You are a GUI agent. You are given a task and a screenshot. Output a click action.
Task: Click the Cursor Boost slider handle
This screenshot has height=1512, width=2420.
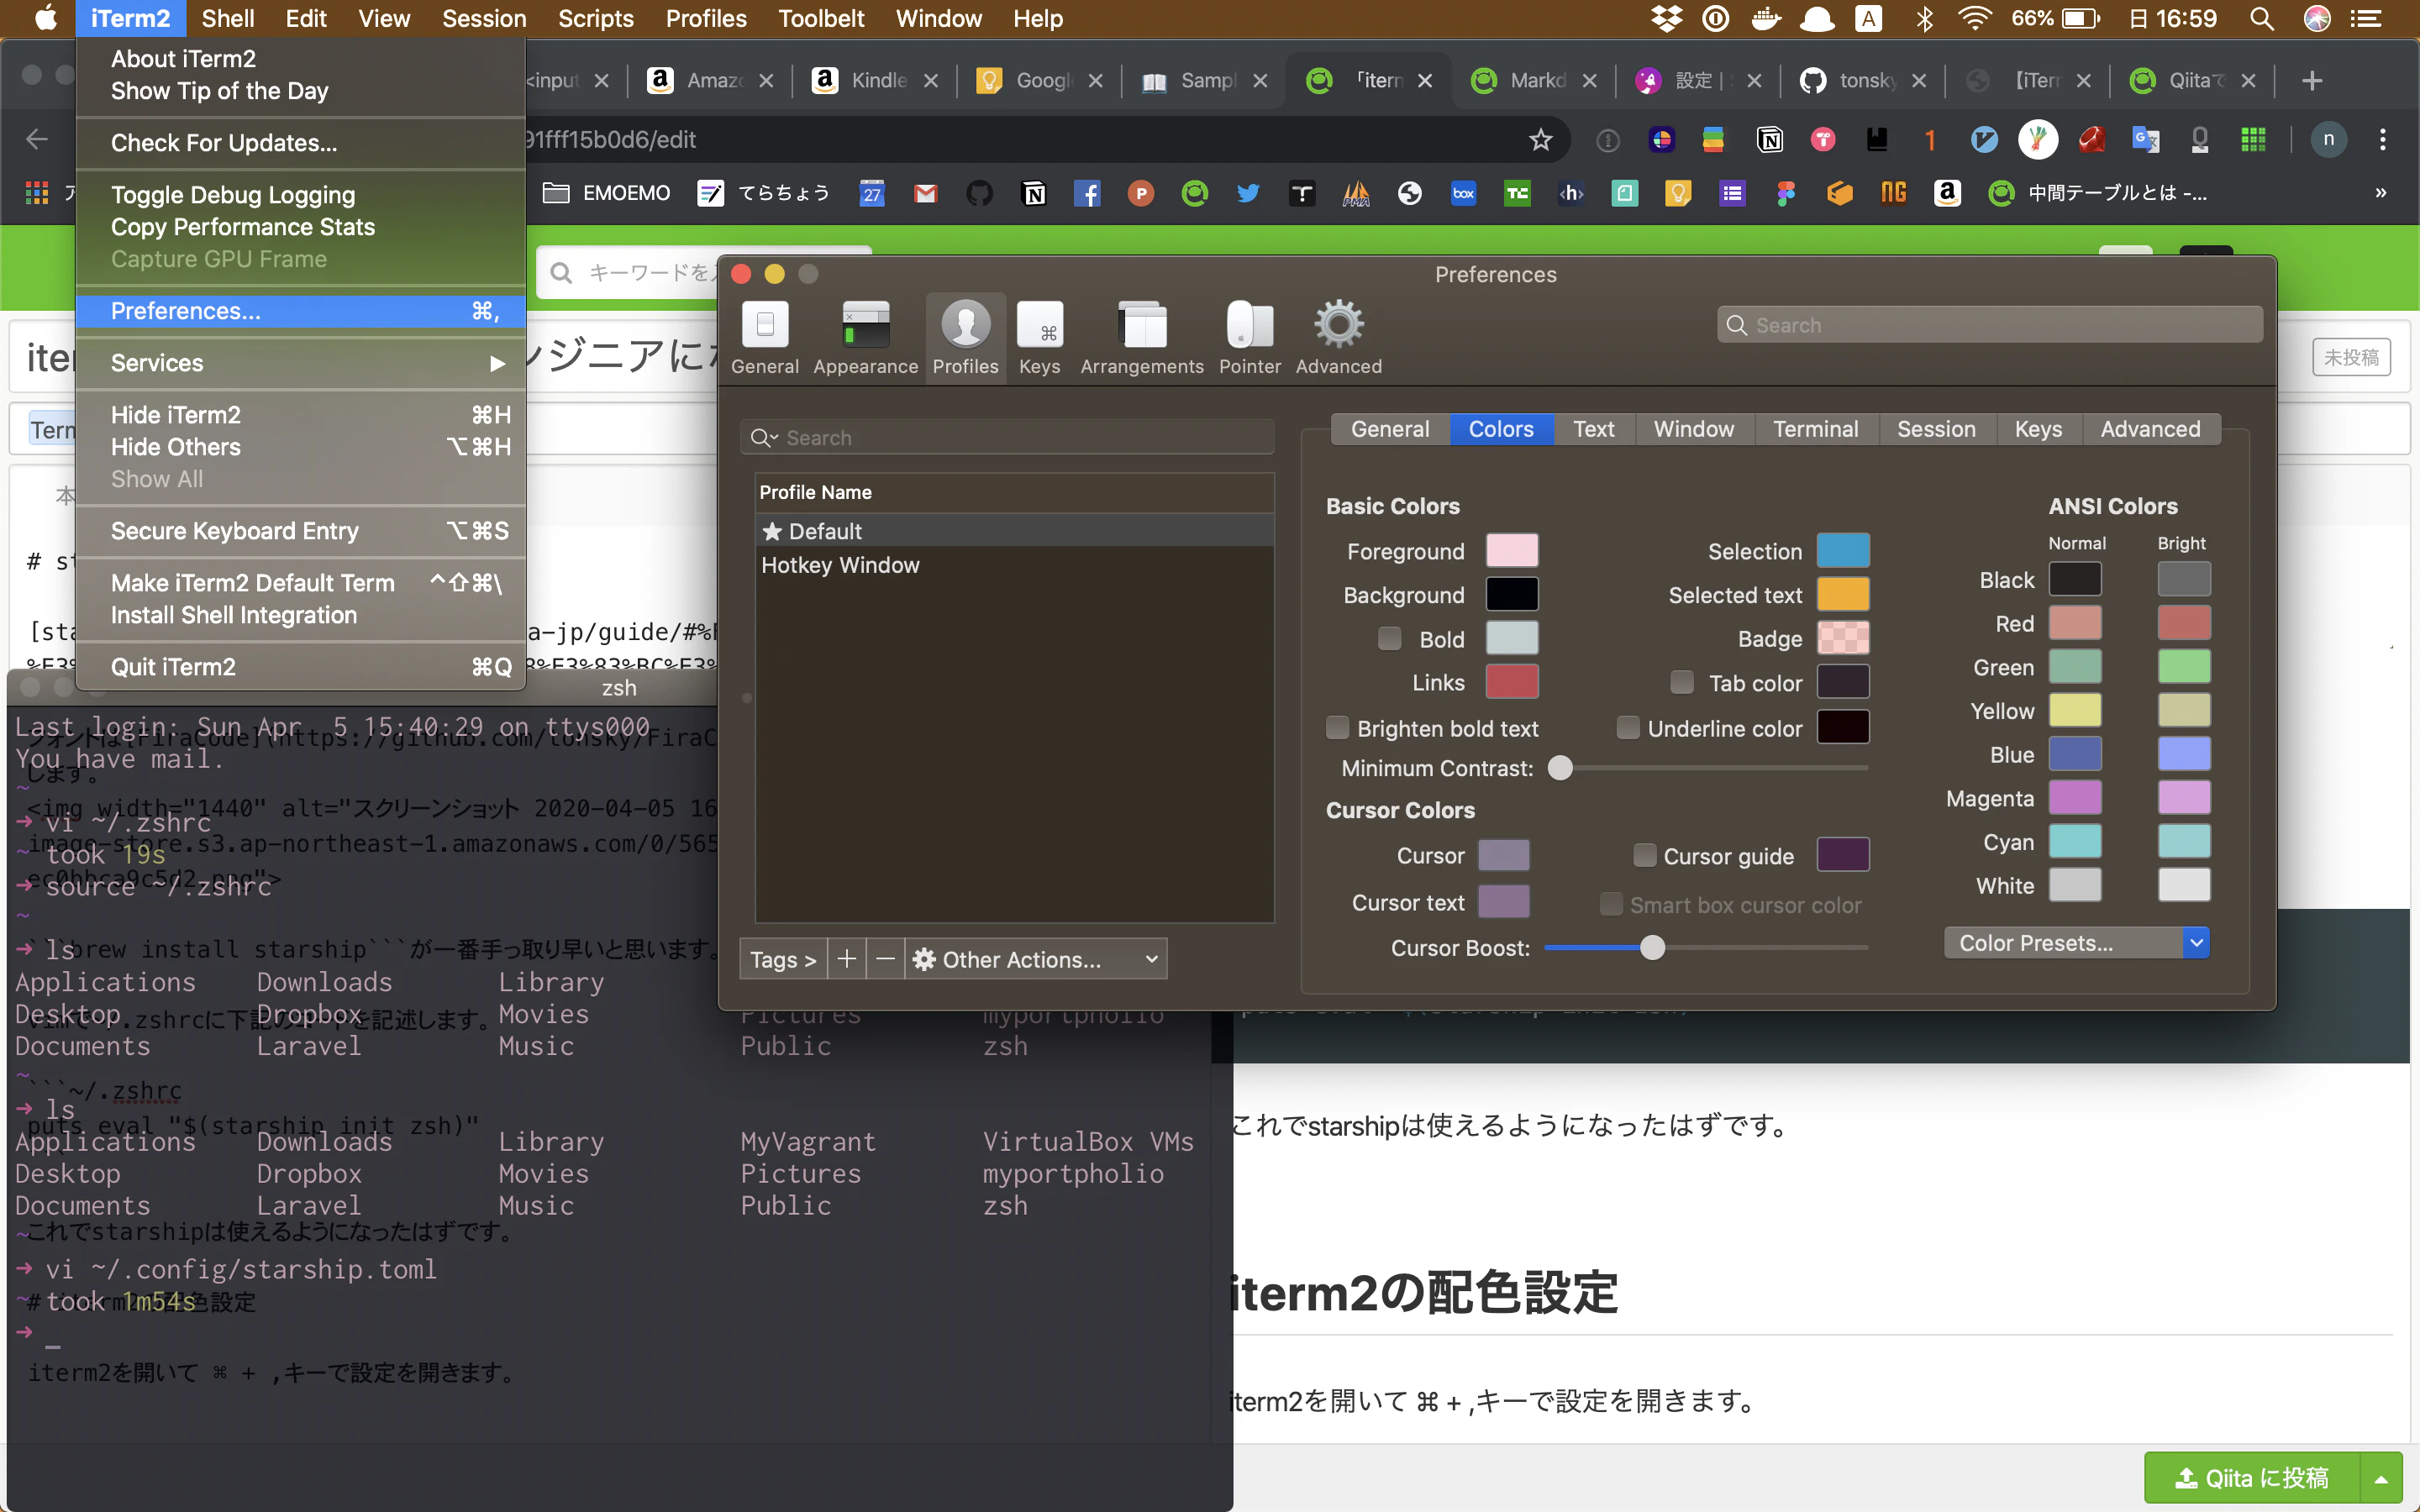(1652, 947)
